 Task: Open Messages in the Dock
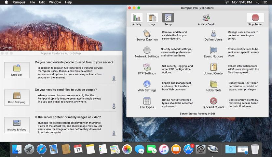click(x=139, y=149)
